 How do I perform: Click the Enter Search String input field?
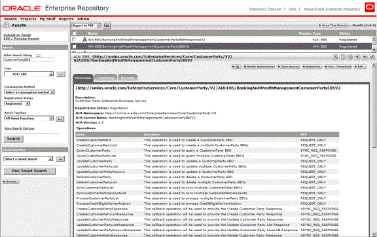point(29,60)
